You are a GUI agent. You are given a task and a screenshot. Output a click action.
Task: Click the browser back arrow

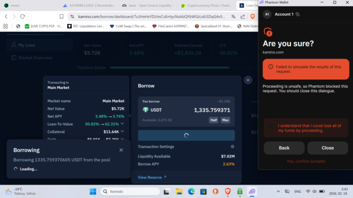point(6,17)
